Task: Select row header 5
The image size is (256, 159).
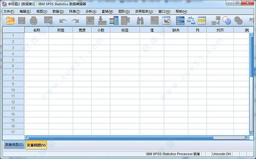Action: point(13,60)
